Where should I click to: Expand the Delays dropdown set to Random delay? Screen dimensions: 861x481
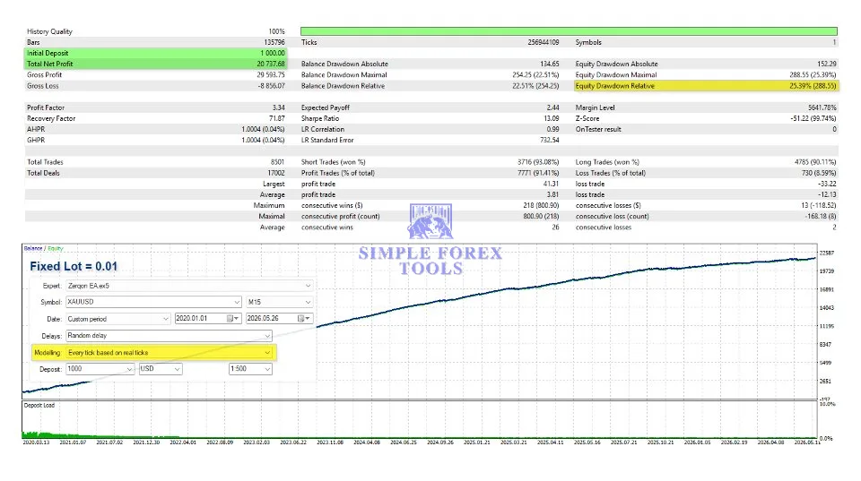point(170,336)
